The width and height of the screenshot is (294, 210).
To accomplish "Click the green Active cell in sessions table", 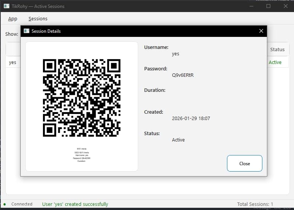I will click(x=275, y=62).
